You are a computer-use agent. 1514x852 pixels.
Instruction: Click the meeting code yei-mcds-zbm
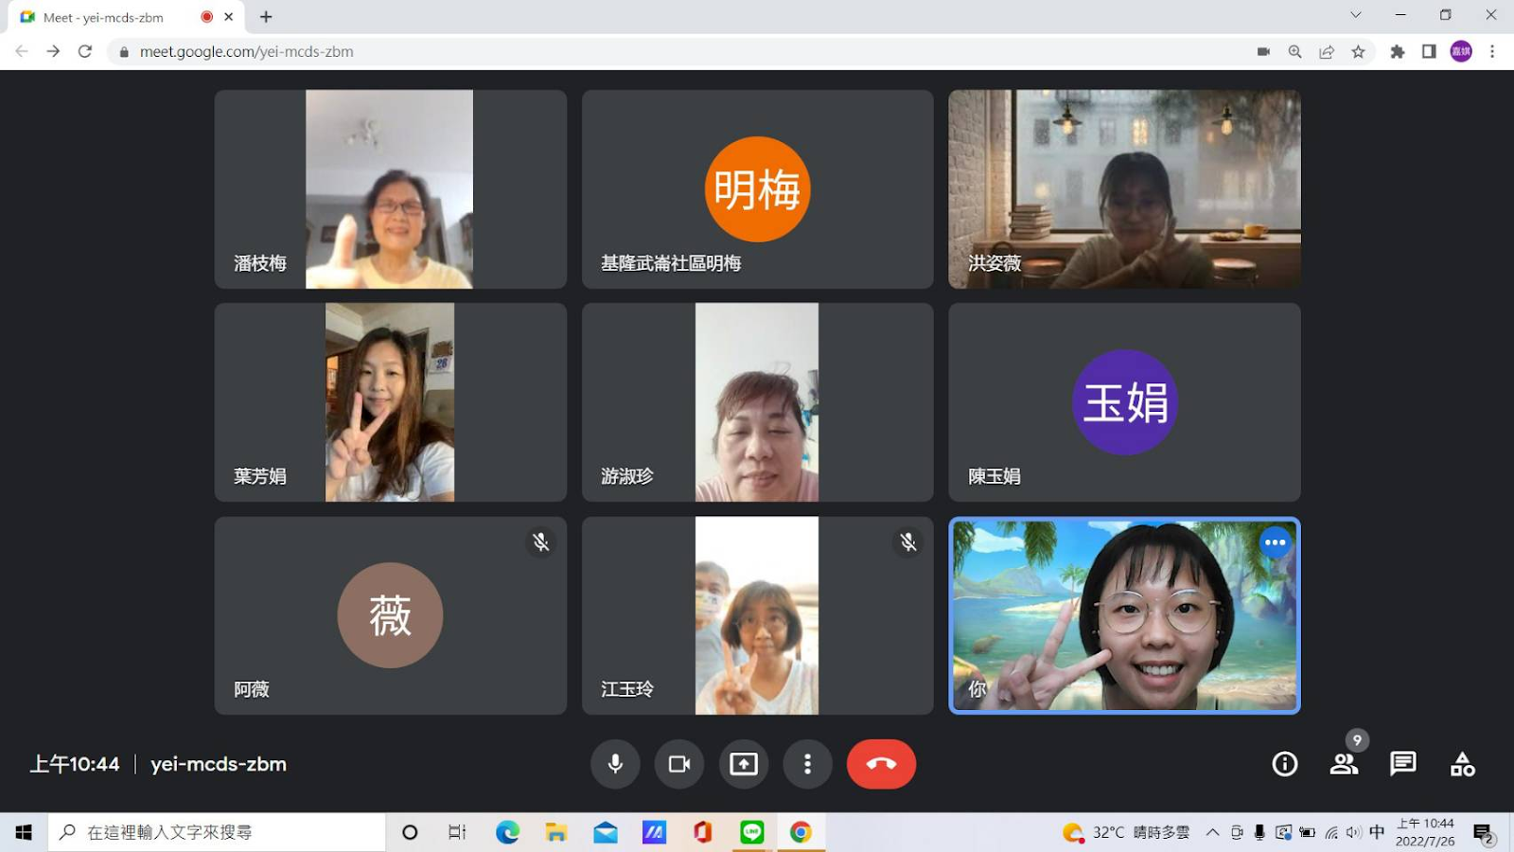pos(219,764)
